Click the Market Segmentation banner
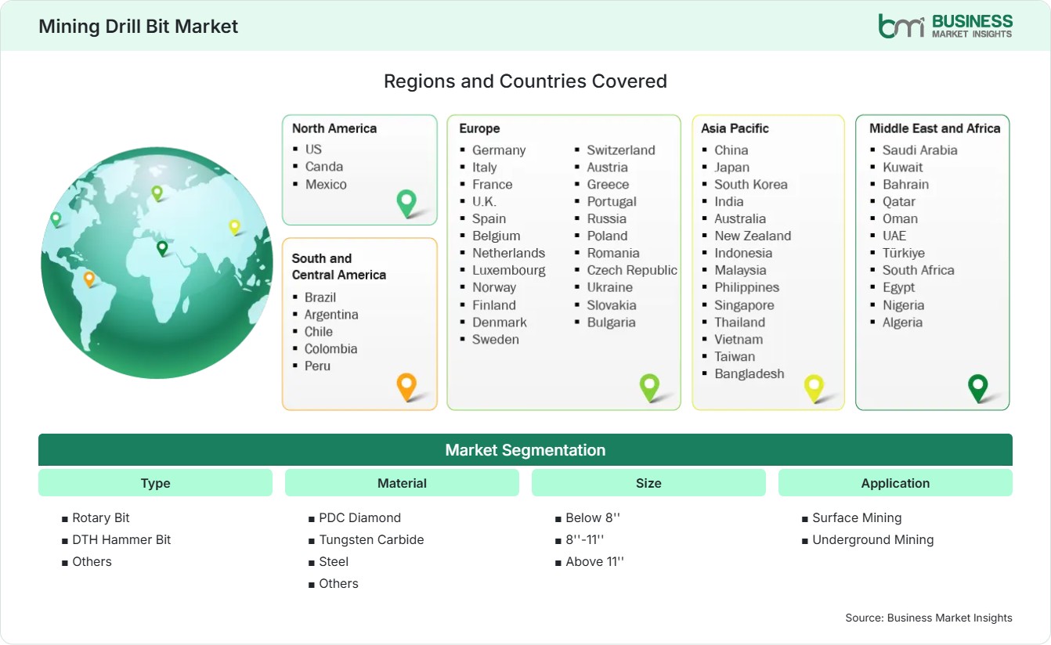The image size is (1051, 645). (x=525, y=450)
